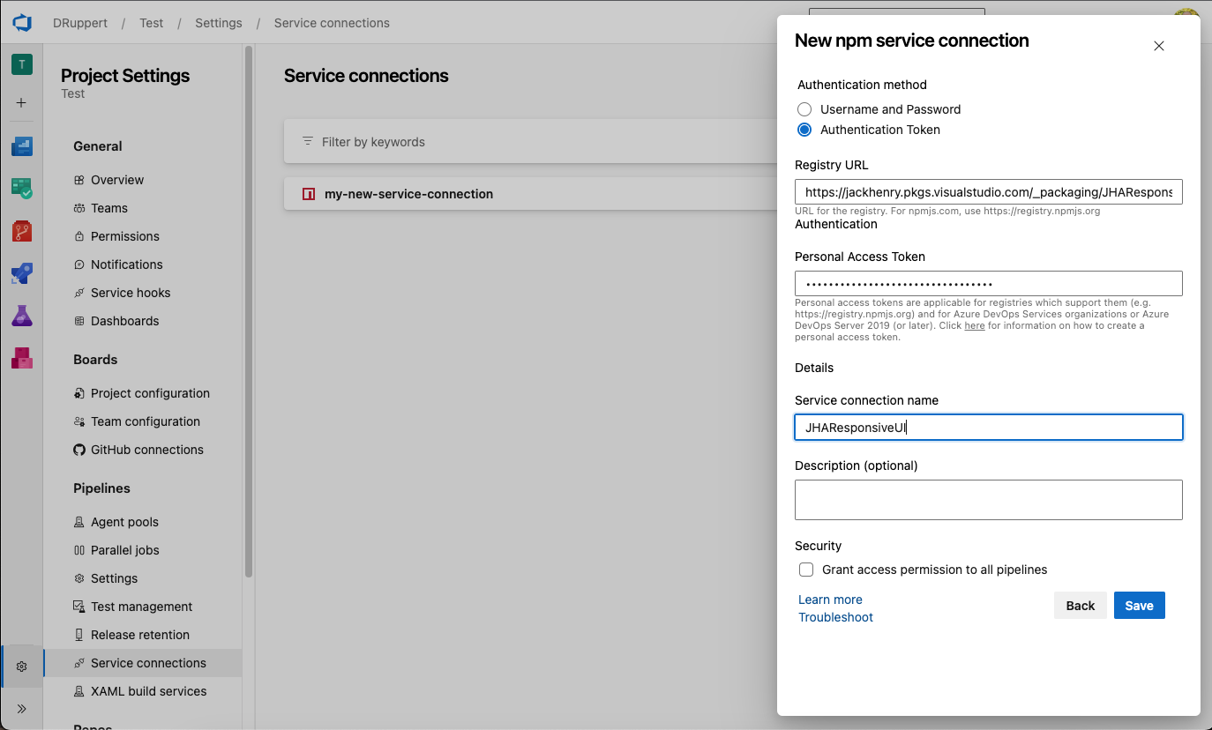Enable Grant access permission to all pipelines
1212x730 pixels.
pos(806,570)
